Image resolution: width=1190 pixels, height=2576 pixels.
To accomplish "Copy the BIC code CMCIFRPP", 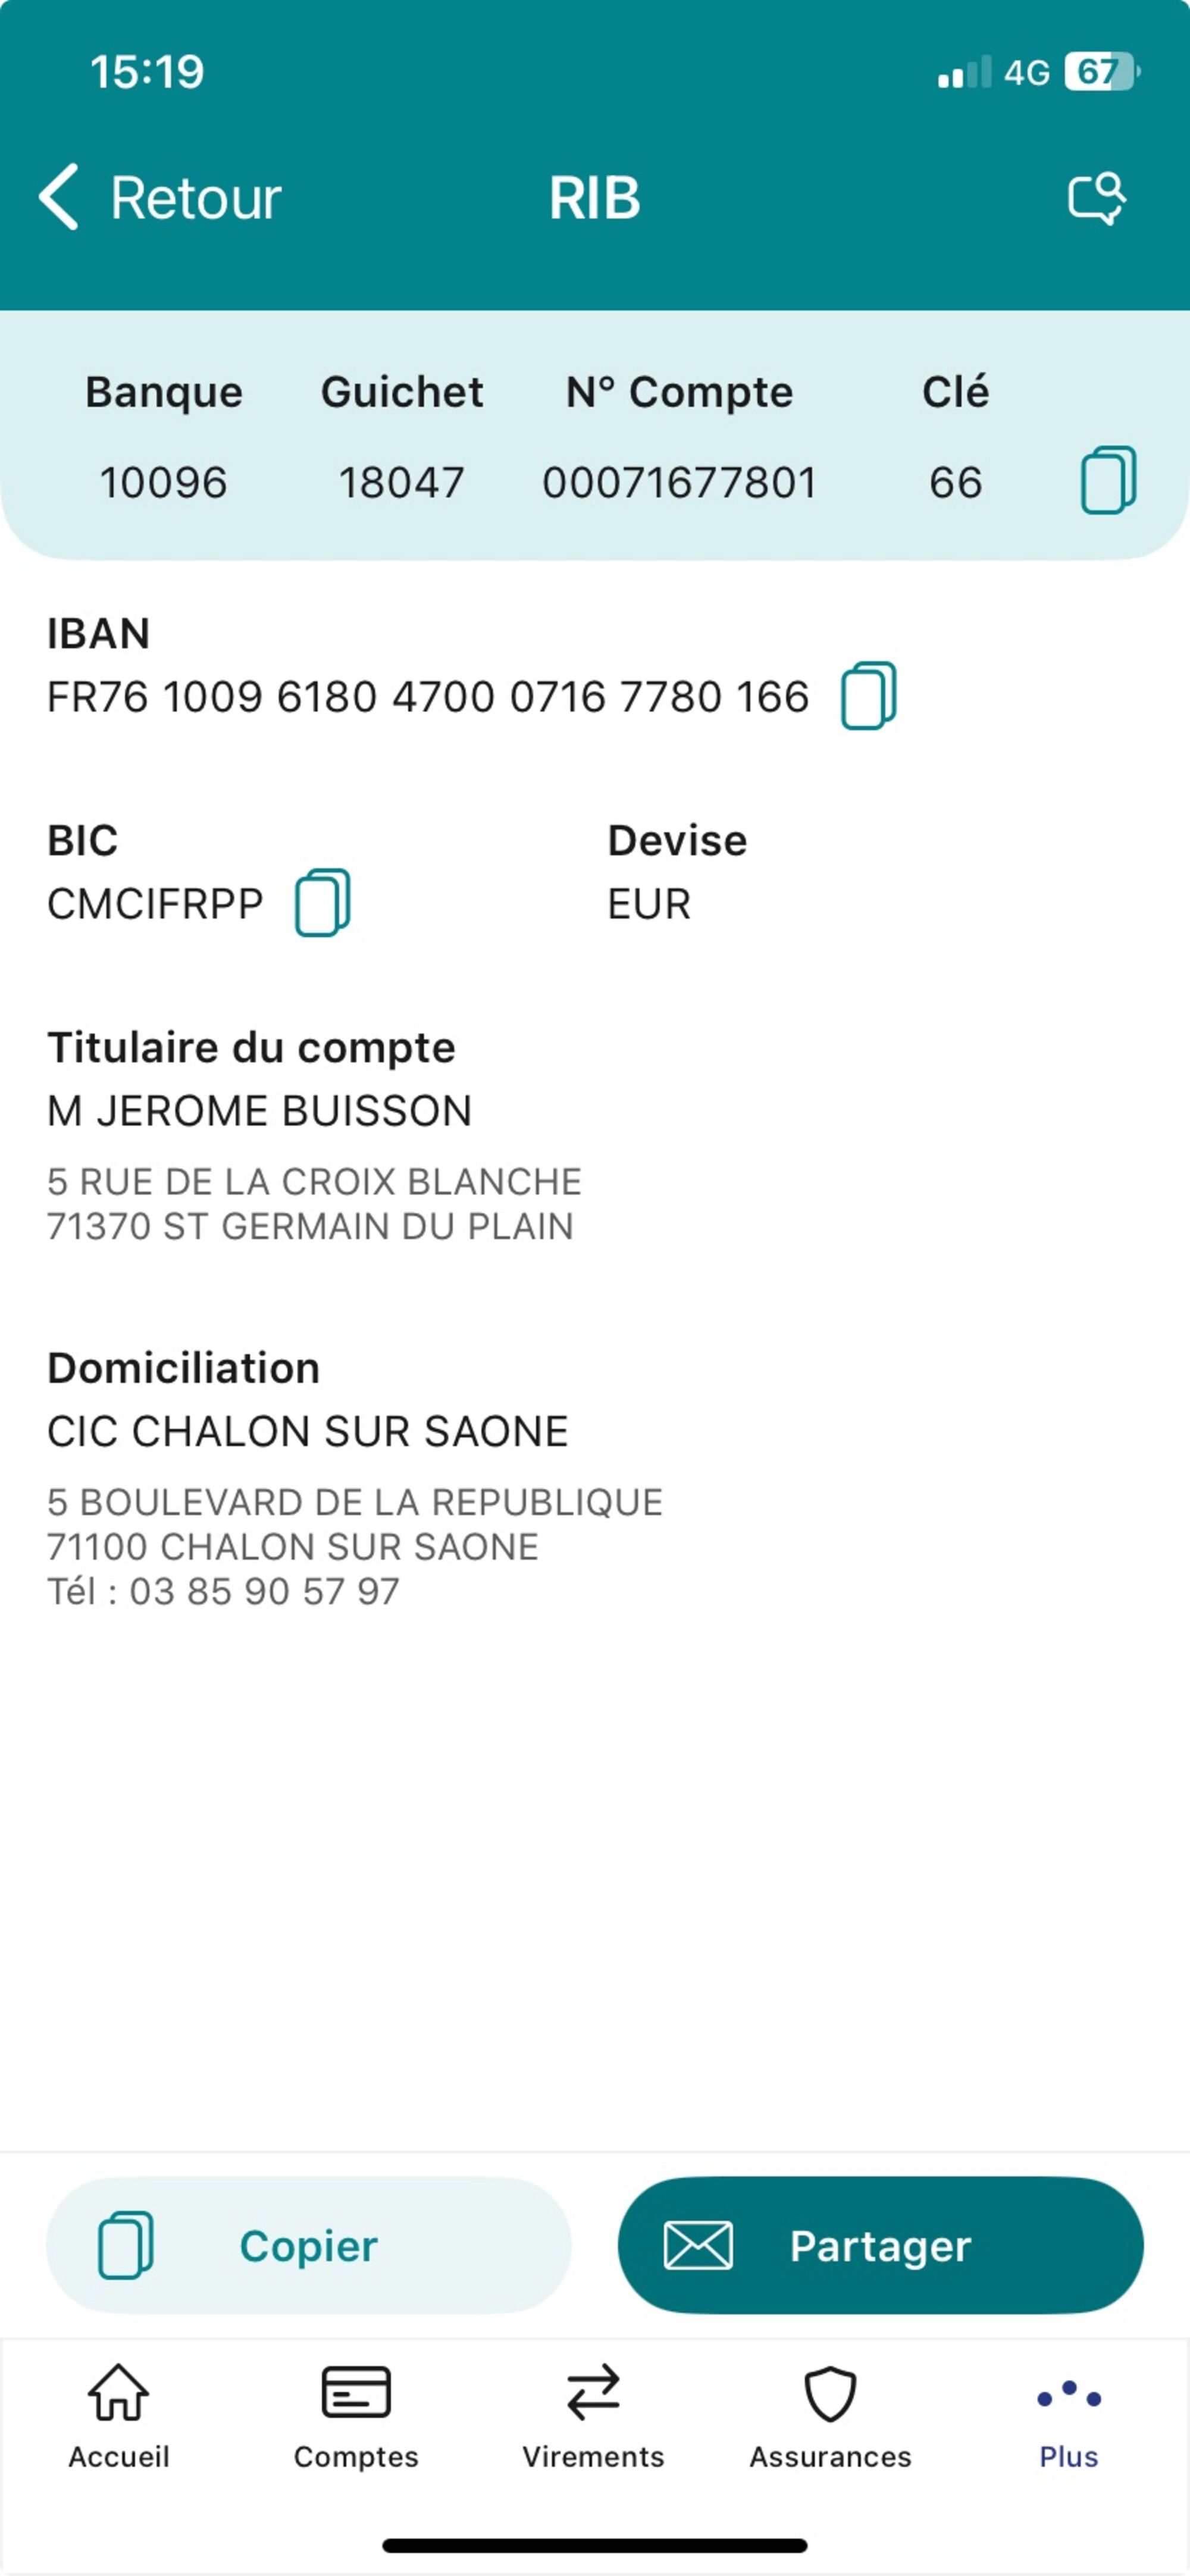I will 322,903.
